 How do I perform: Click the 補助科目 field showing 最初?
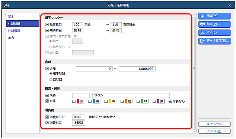click(77, 30)
